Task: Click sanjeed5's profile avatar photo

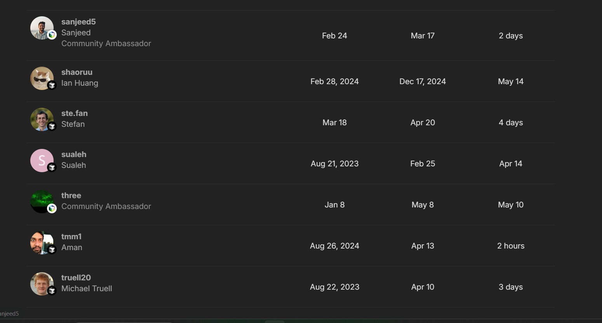Action: click(41, 27)
